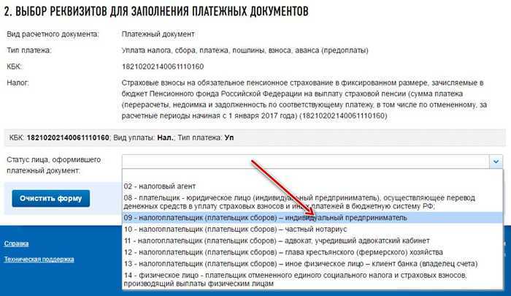Viewport: 511px width, 296px height.
Task: Select 13 - иное физическое лицо option
Action: 312,264
